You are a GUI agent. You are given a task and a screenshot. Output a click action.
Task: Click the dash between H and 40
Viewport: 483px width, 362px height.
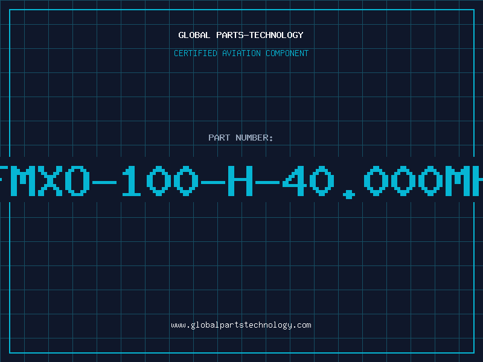[267, 183]
